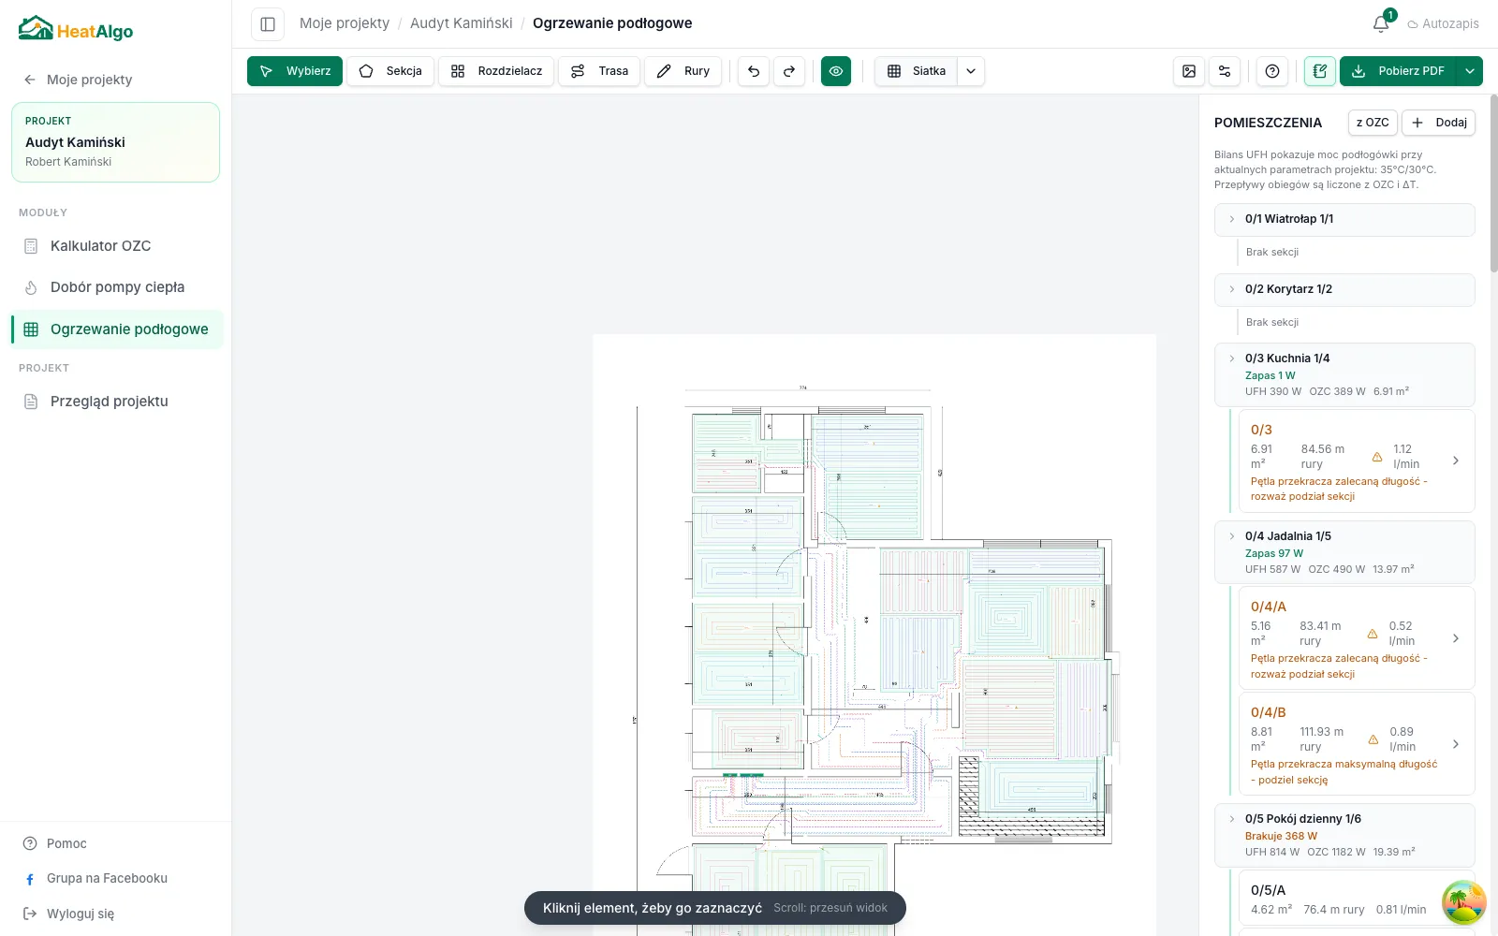Redo the last action

point(789,71)
